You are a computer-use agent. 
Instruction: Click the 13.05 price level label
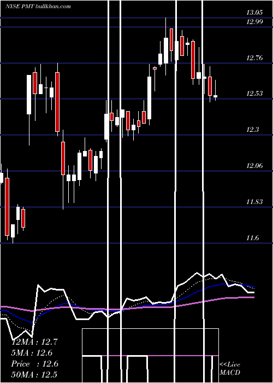(254, 13)
